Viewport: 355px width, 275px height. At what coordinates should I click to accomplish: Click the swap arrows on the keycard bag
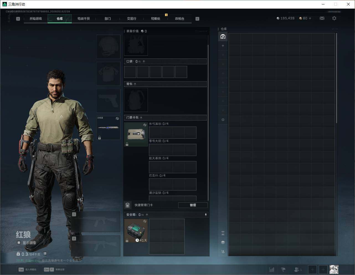145,125
